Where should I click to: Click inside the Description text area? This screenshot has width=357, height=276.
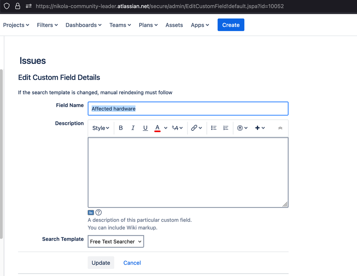pos(188,172)
